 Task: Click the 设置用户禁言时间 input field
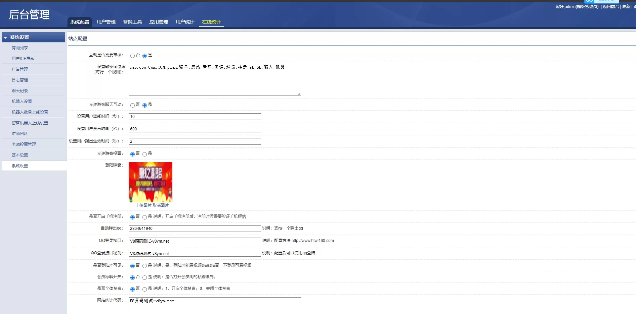195,129
